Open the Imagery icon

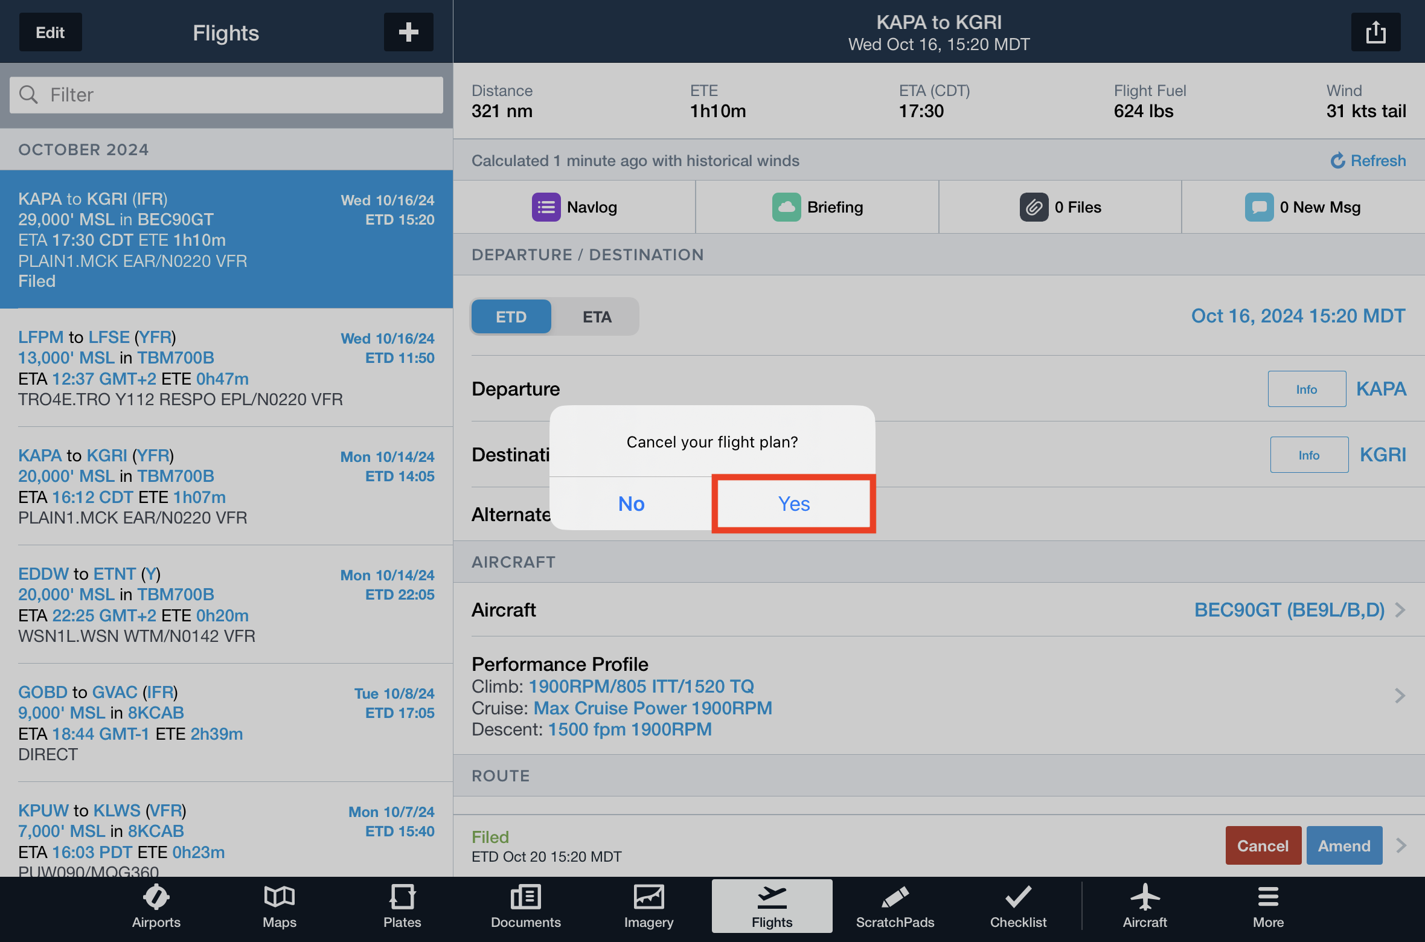click(x=648, y=906)
